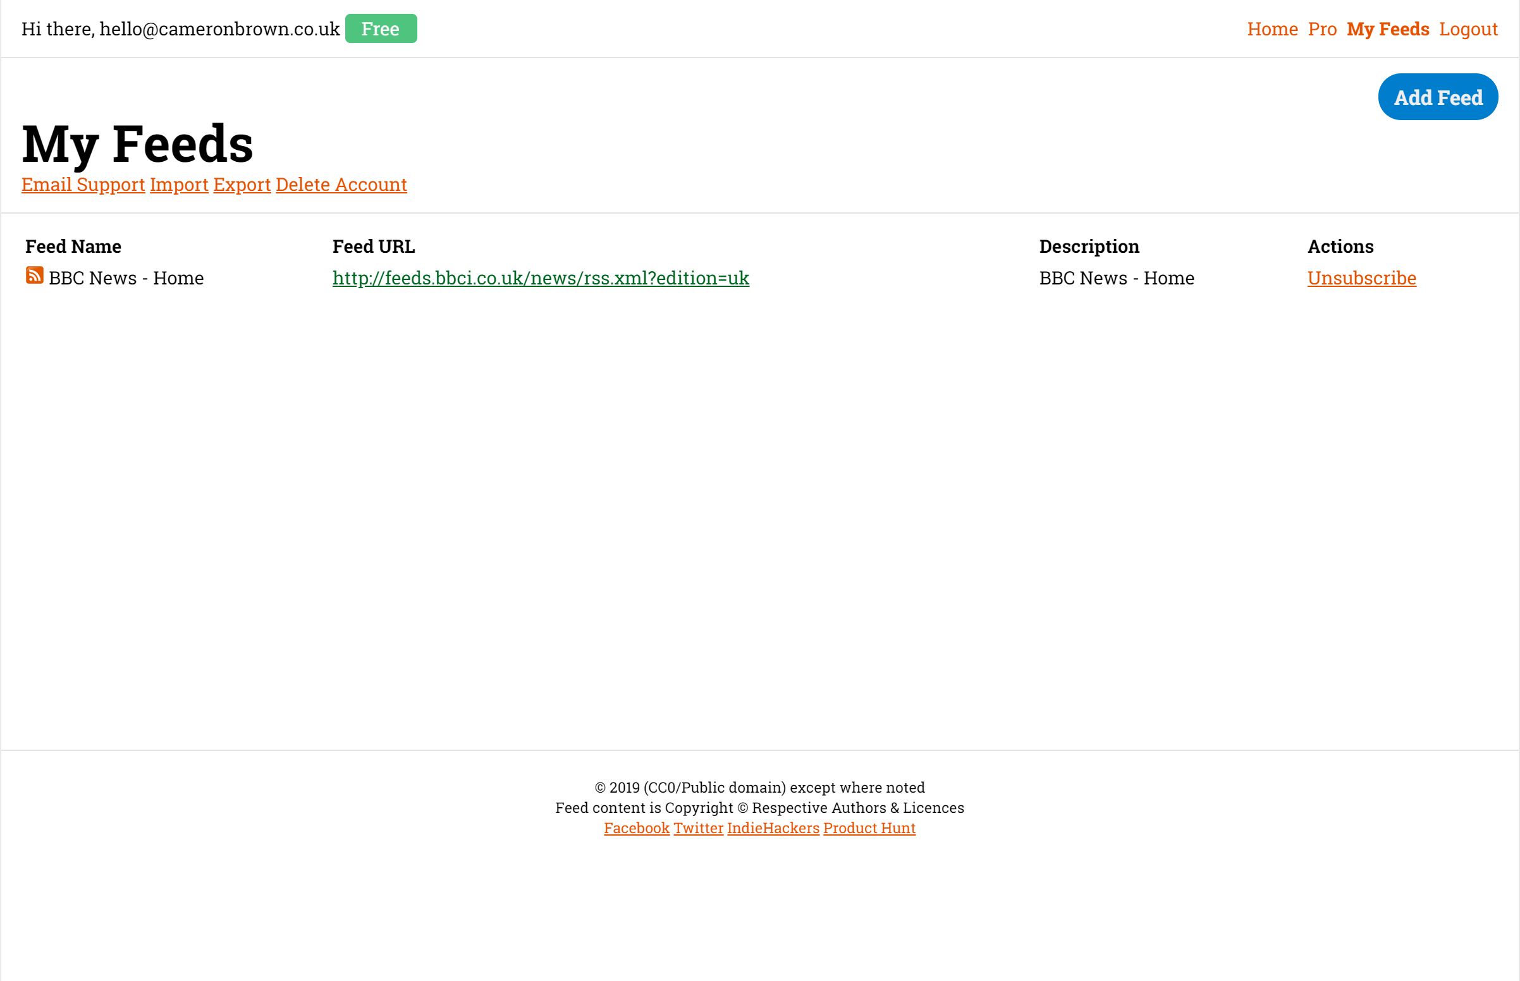Export your feed list
Viewport: 1520px width, 981px height.
242,184
